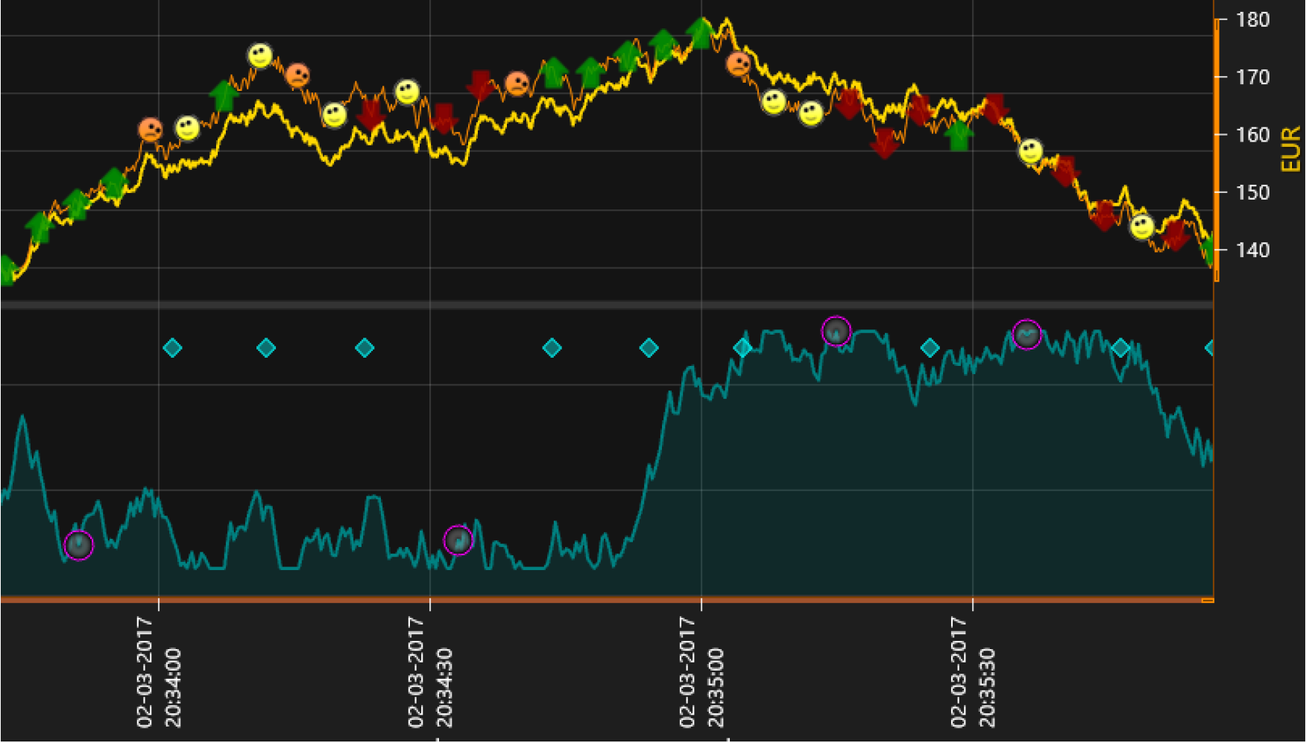Click the 02-03-2017 20:34:30 time label

pos(430,672)
